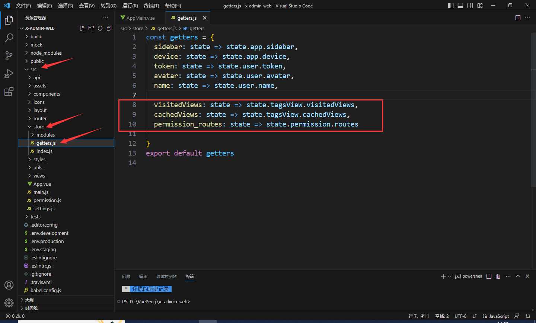Open index.js in store folder
Screen dimensions: 536x323
pos(66,151)
